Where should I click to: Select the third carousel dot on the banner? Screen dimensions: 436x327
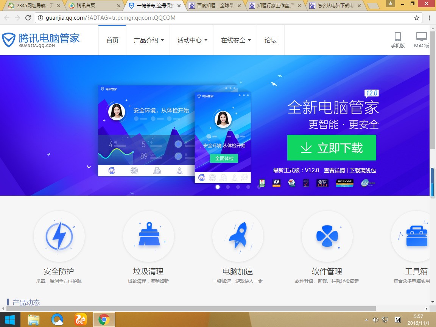238,187
